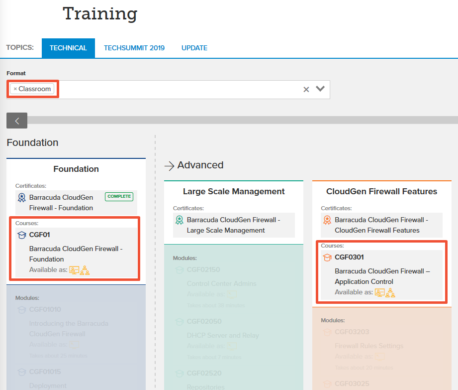The image size is (458, 390).
Task: Open CGF01 course description Barracuda CloudGen Firewall - Foundation
Action: [x=76, y=254]
